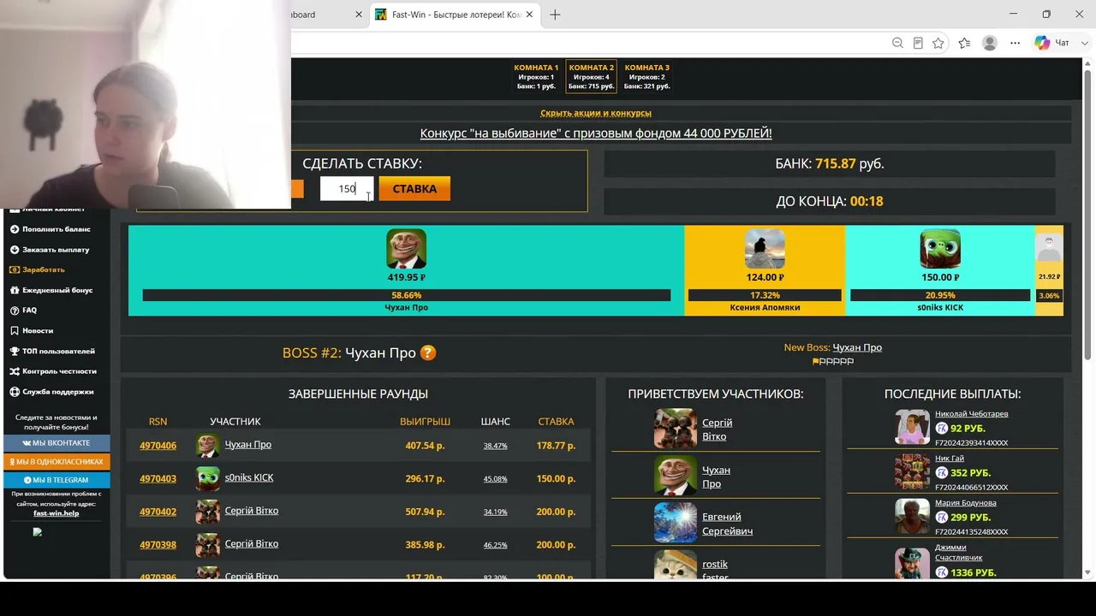Open the browser profile avatar
Image resolution: width=1096 pixels, height=616 pixels.
tap(990, 43)
